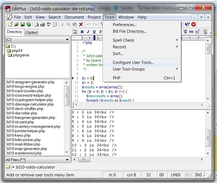Open the Preferences... menu entry

coord(124,25)
